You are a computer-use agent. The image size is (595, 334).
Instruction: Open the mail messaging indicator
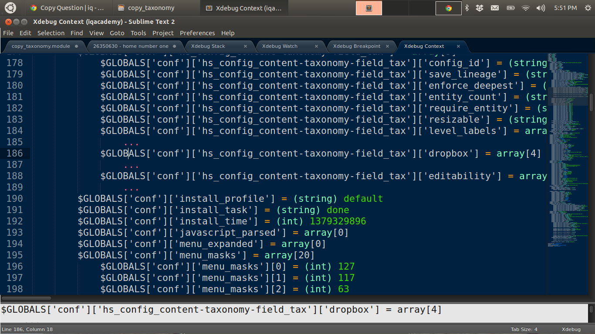[x=495, y=8]
